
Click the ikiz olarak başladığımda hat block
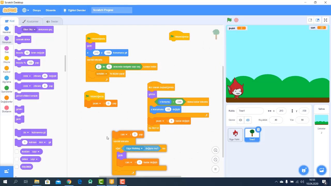tap(161, 87)
